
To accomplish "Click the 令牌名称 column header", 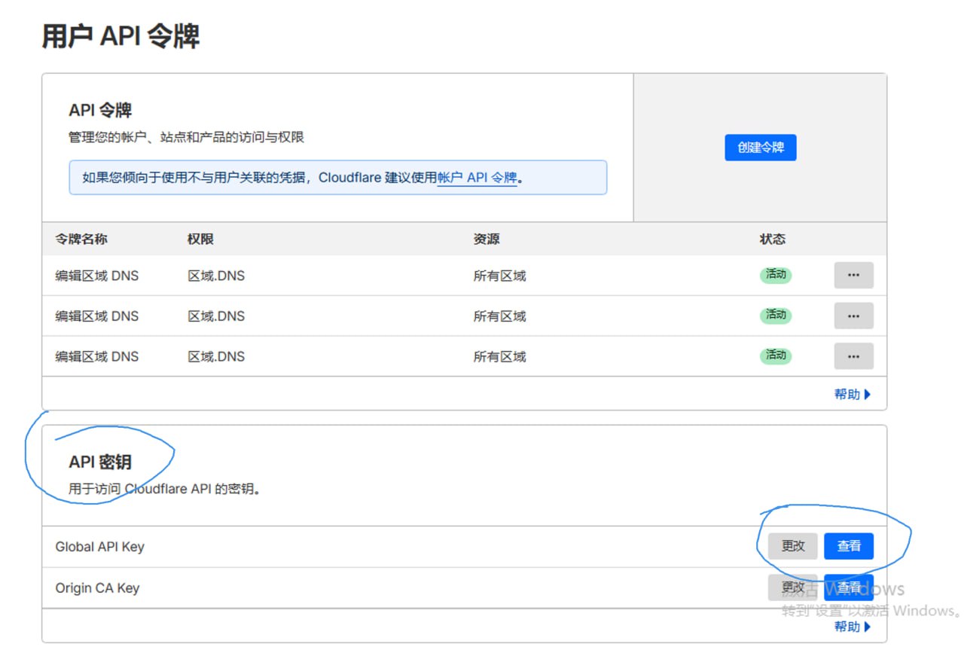I will tap(81, 239).
